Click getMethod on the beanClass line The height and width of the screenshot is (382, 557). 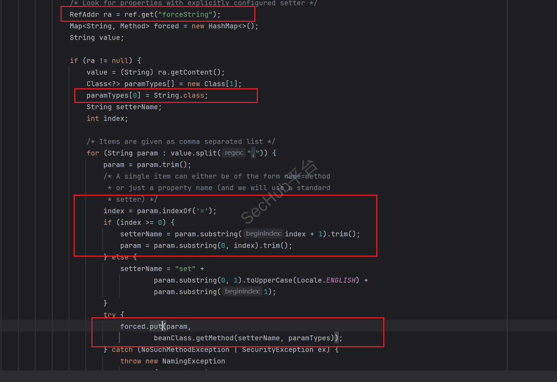click(x=214, y=338)
